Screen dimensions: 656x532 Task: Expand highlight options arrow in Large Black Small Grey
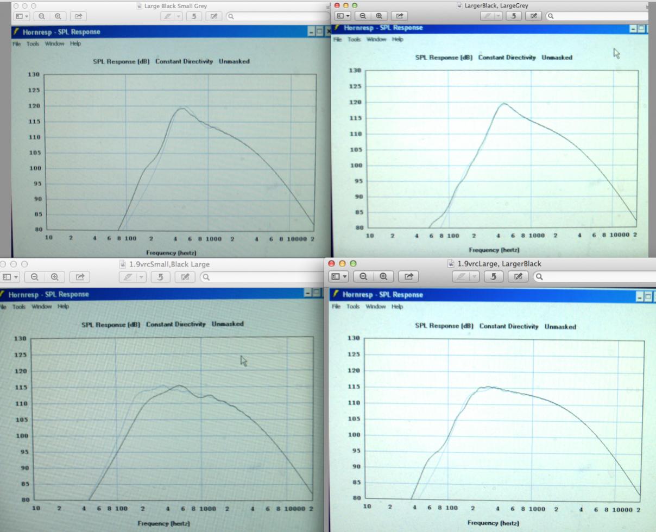[x=179, y=16]
